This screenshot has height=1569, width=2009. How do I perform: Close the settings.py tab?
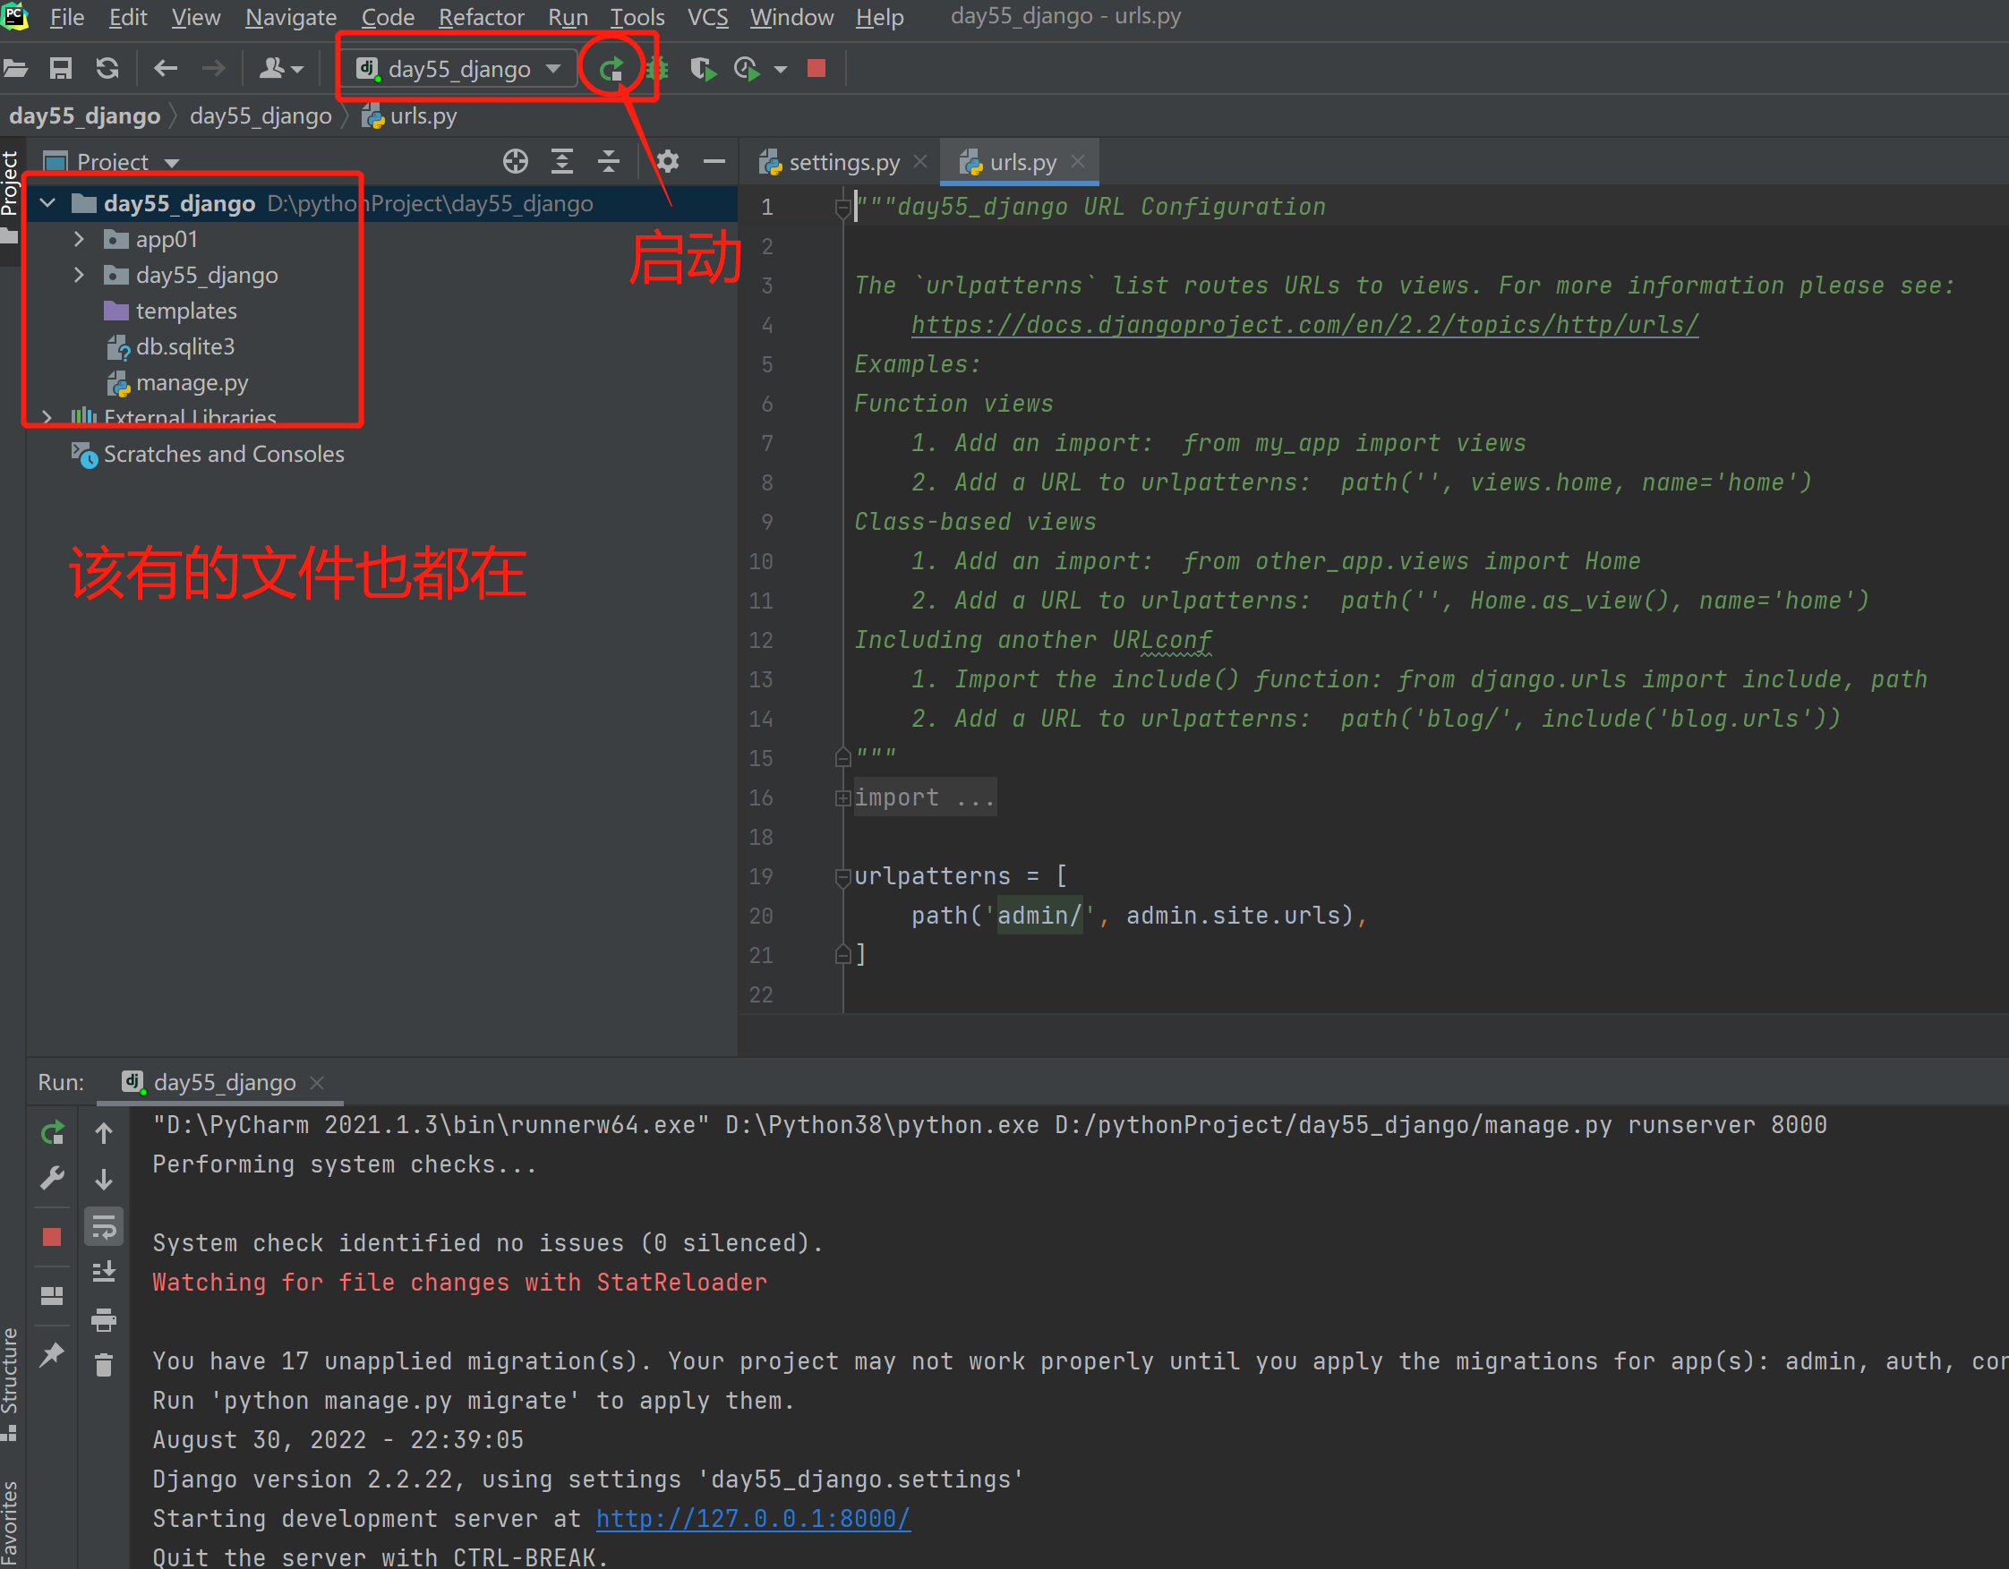919,162
